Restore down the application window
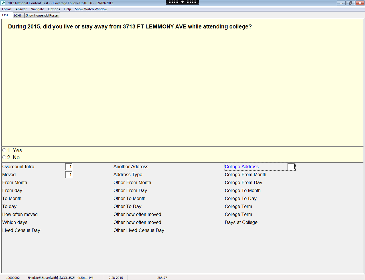The width and height of the screenshot is (365, 280). coord(350,3)
